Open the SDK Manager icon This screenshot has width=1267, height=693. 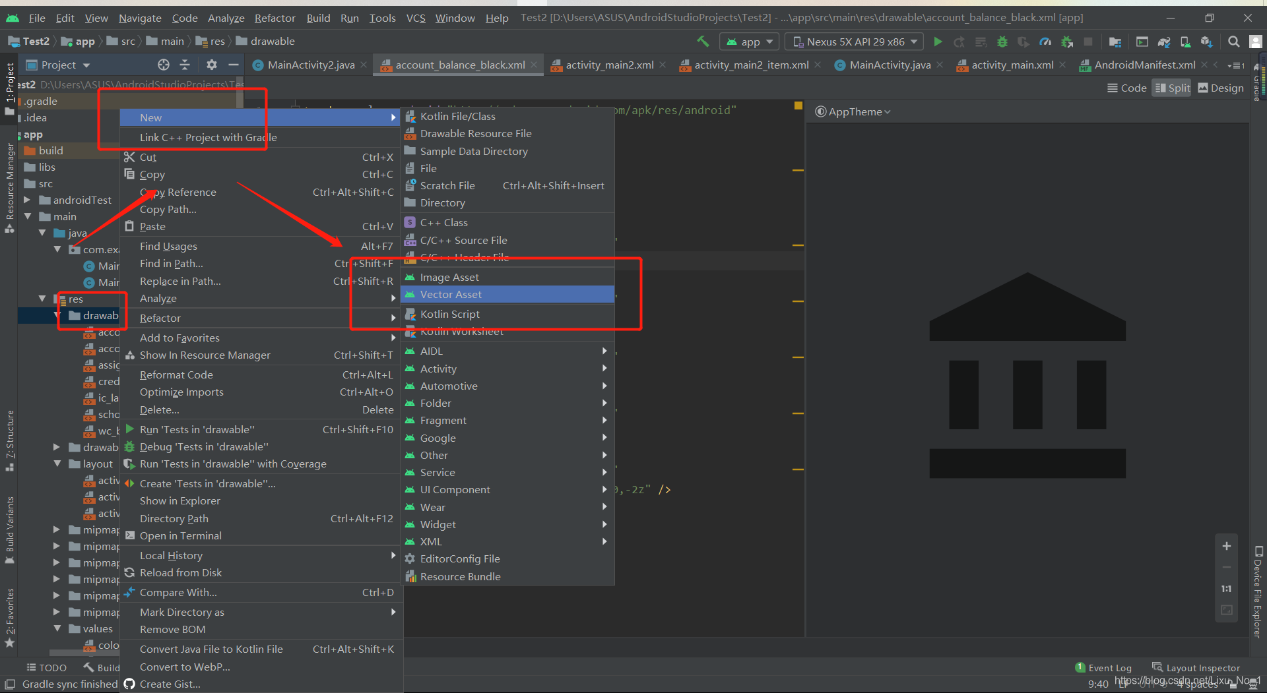coord(1207,42)
